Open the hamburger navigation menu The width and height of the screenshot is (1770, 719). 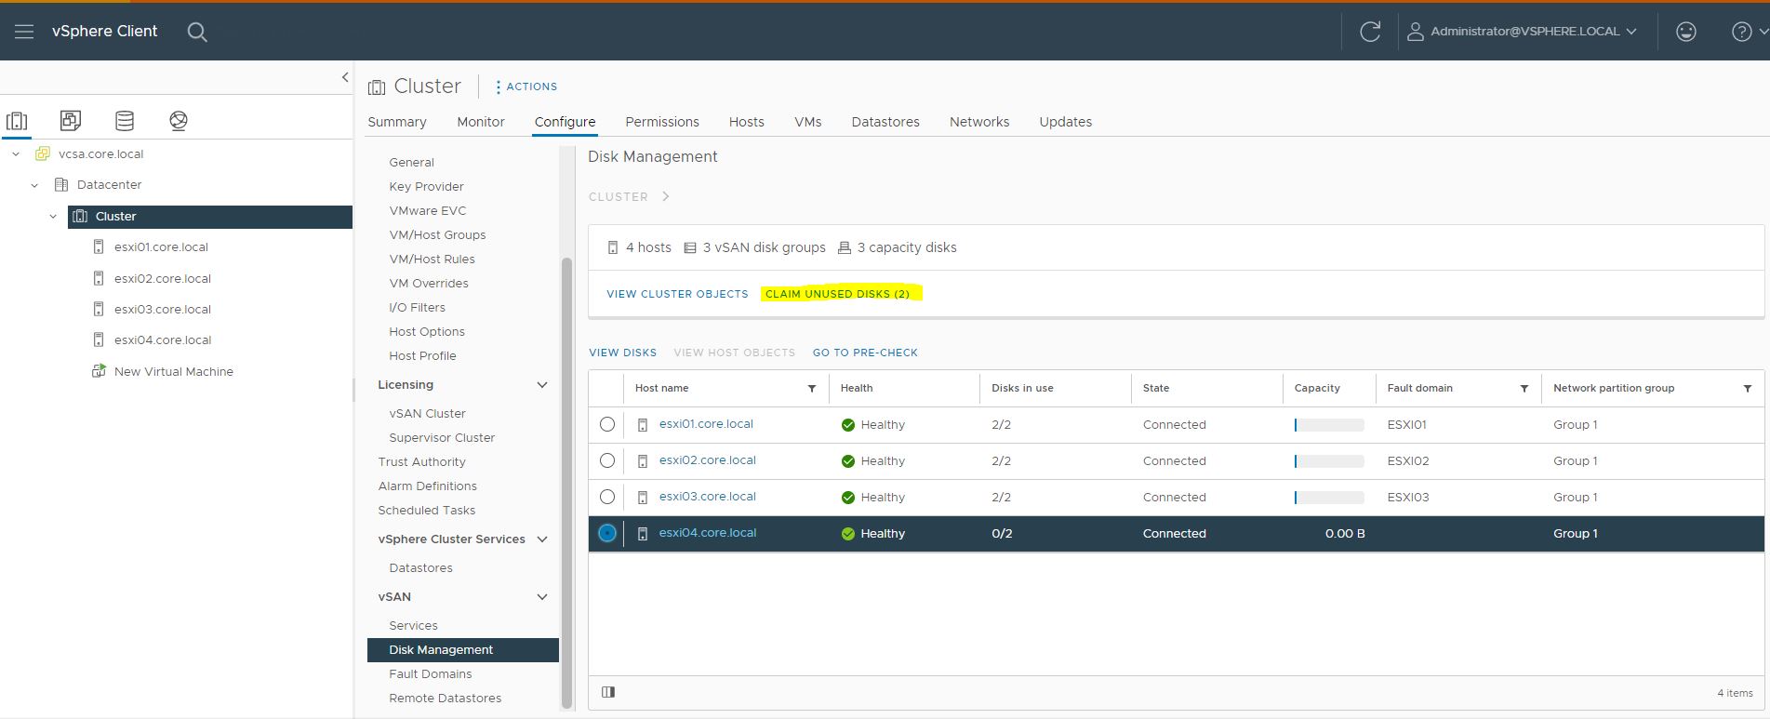pyautogui.click(x=24, y=32)
